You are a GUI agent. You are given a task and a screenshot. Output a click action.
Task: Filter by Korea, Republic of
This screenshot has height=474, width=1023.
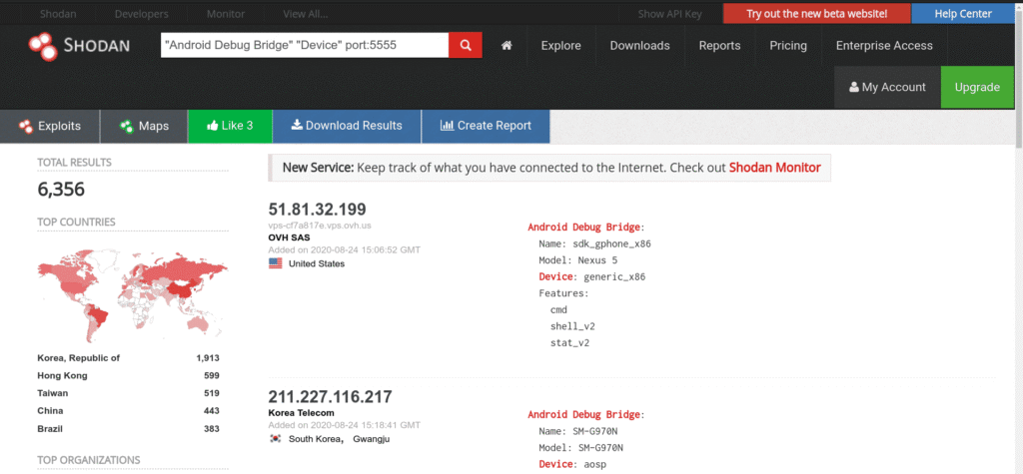[x=79, y=358]
